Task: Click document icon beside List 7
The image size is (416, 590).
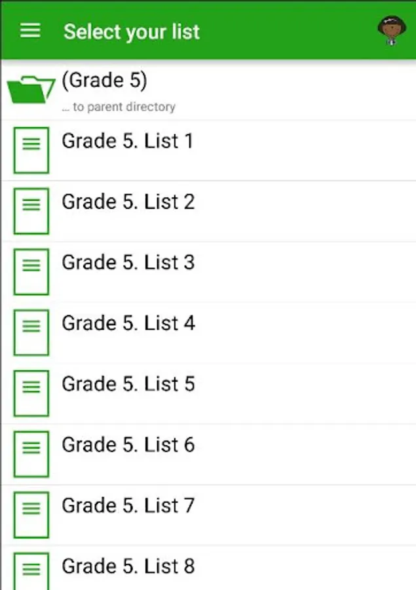Action: [x=31, y=515]
